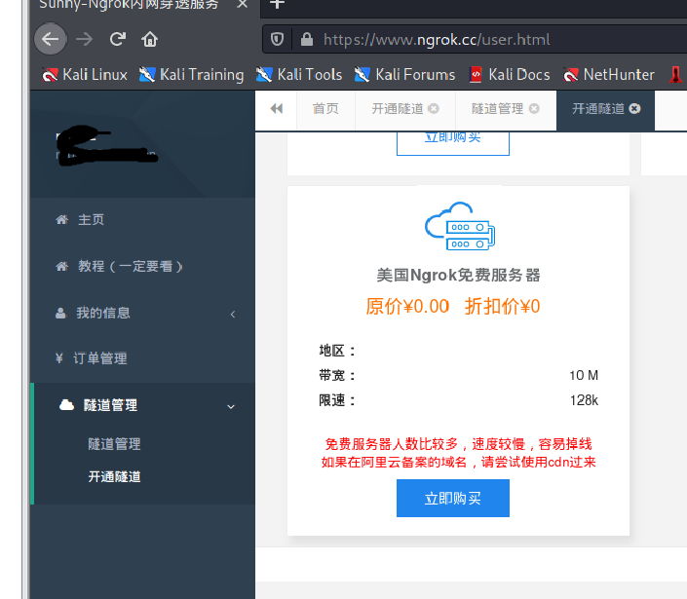Click user icon beside 我的信息
687x599 pixels.
[60, 313]
